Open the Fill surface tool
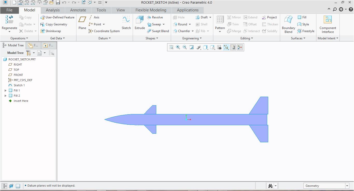This screenshot has height=191, width=354. [x=302, y=17]
